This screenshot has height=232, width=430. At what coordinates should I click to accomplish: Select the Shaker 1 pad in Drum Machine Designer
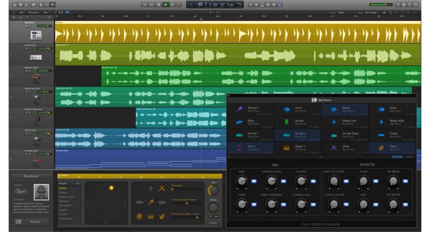click(x=250, y=110)
